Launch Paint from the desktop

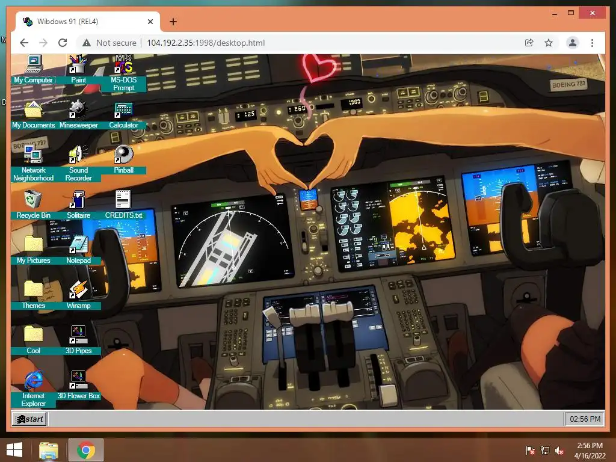(78, 69)
